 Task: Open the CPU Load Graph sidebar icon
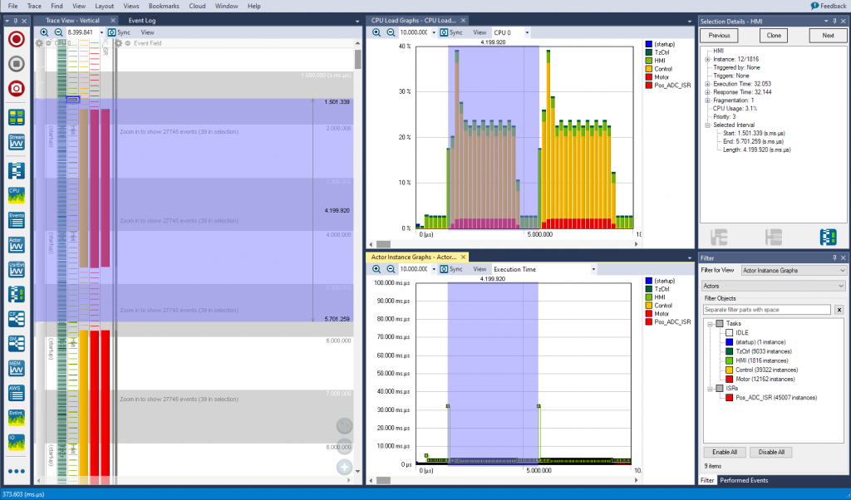17,195
